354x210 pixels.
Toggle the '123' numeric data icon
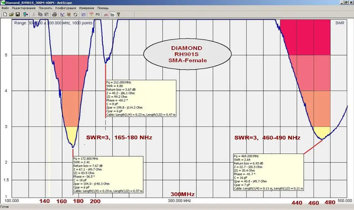coord(83,14)
